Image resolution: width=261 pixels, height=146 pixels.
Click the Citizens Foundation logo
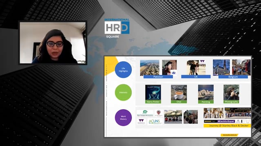pyautogui.click(x=145, y=113)
